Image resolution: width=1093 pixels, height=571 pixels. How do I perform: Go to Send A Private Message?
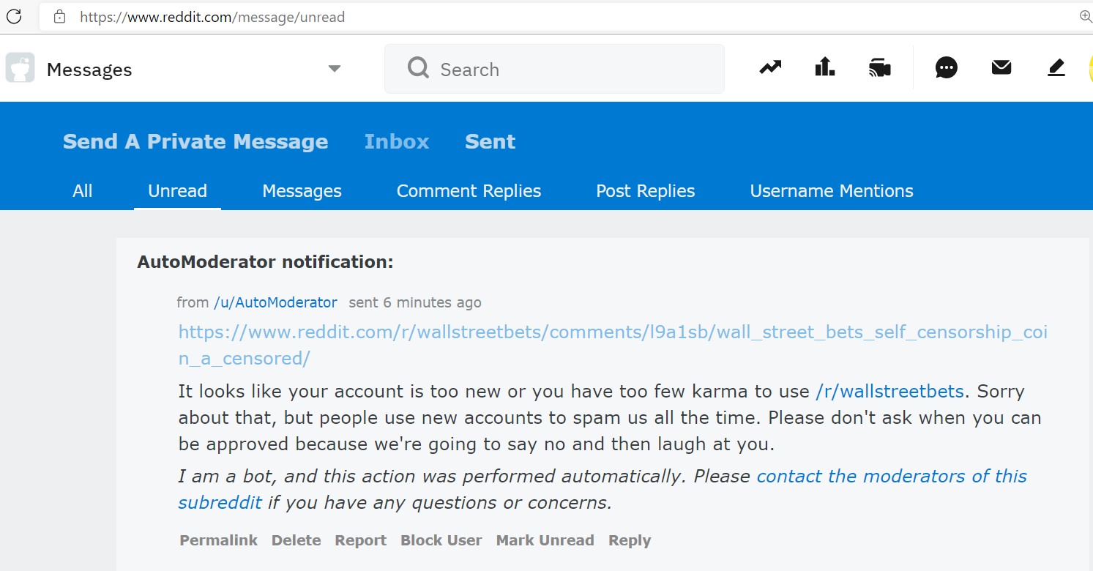point(195,141)
